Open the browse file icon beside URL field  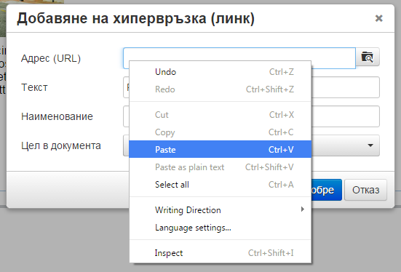(x=368, y=57)
